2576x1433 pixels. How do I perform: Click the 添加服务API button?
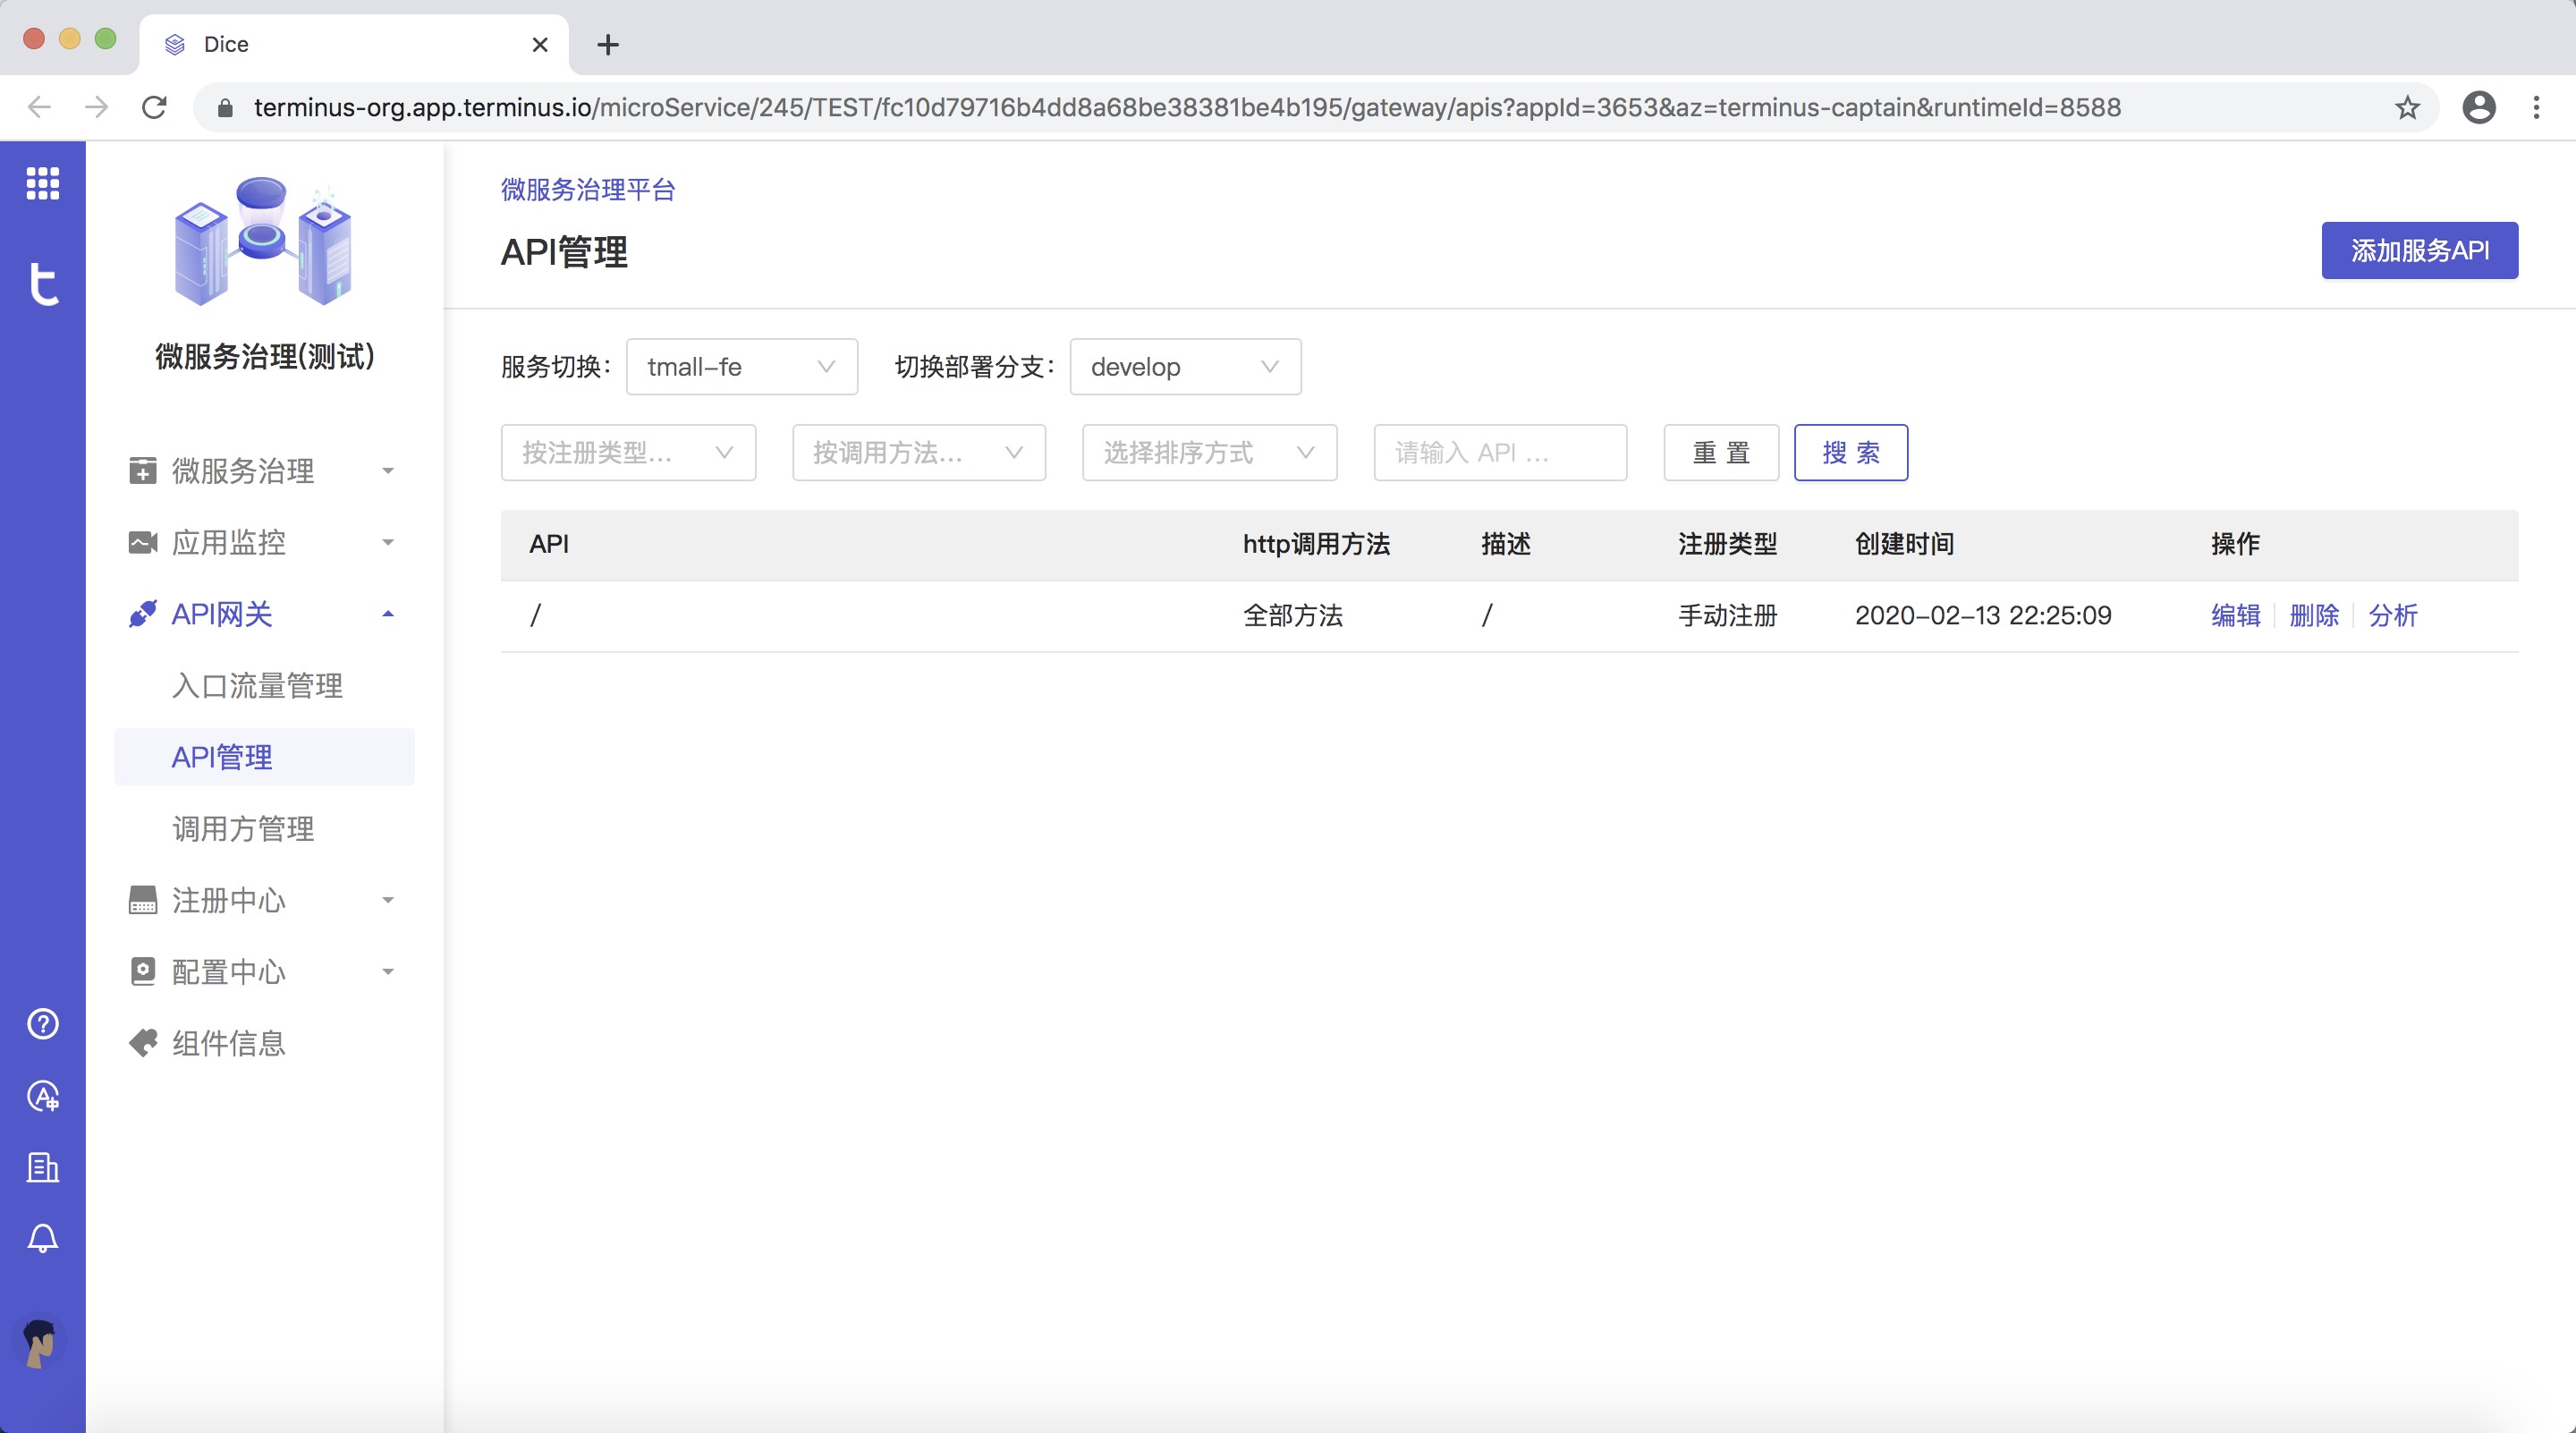coord(2419,250)
